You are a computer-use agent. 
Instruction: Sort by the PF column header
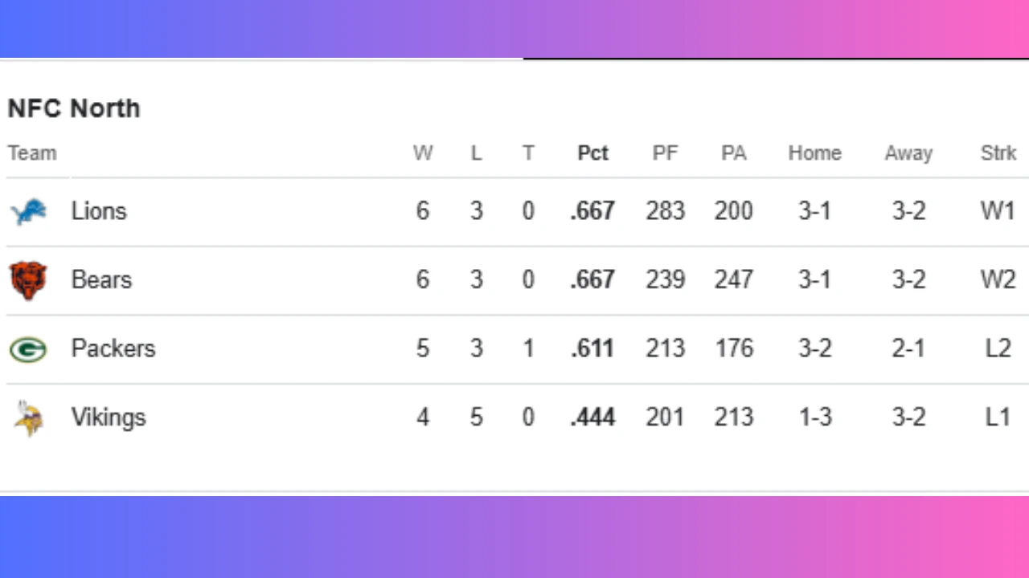tap(665, 153)
